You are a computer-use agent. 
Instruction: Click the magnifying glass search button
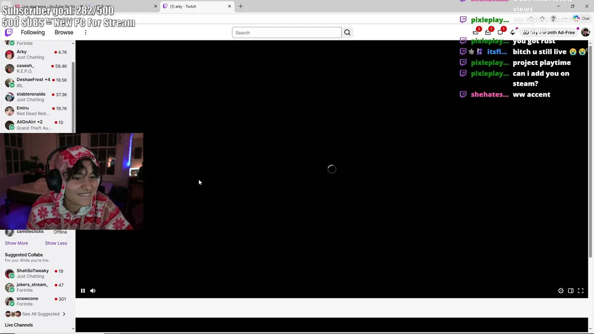347,32
